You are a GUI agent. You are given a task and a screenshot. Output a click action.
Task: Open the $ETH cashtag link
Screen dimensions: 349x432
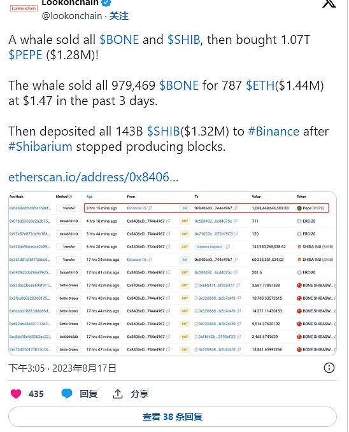tap(260, 85)
